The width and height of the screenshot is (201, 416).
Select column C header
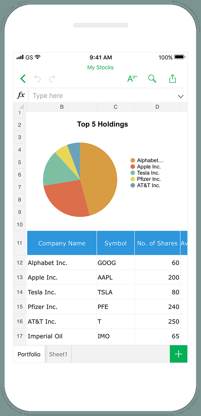tap(115, 107)
